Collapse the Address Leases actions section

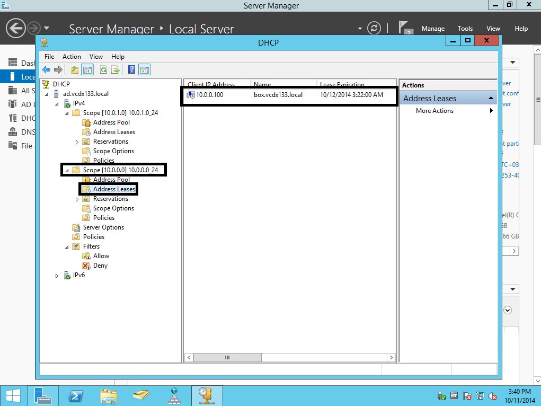pyautogui.click(x=491, y=99)
